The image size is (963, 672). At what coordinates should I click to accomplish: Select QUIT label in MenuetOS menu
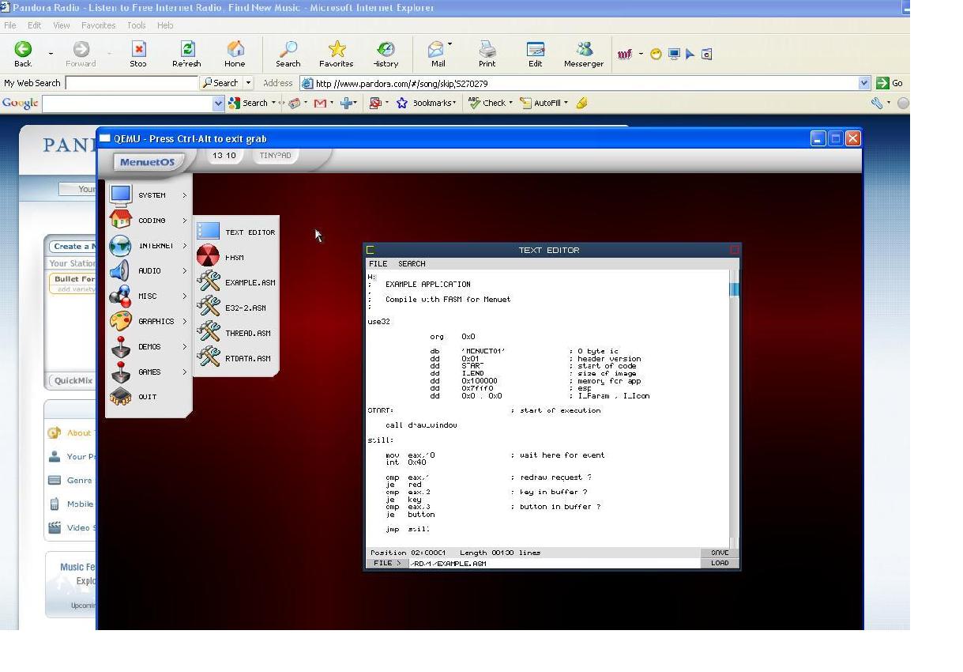pyautogui.click(x=148, y=397)
